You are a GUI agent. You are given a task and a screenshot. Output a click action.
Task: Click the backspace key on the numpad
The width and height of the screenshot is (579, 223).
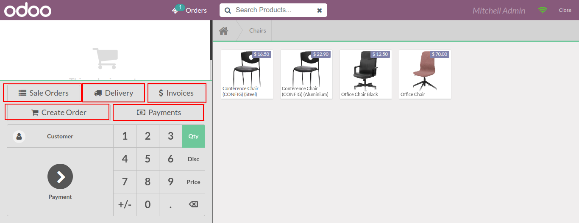tap(193, 204)
